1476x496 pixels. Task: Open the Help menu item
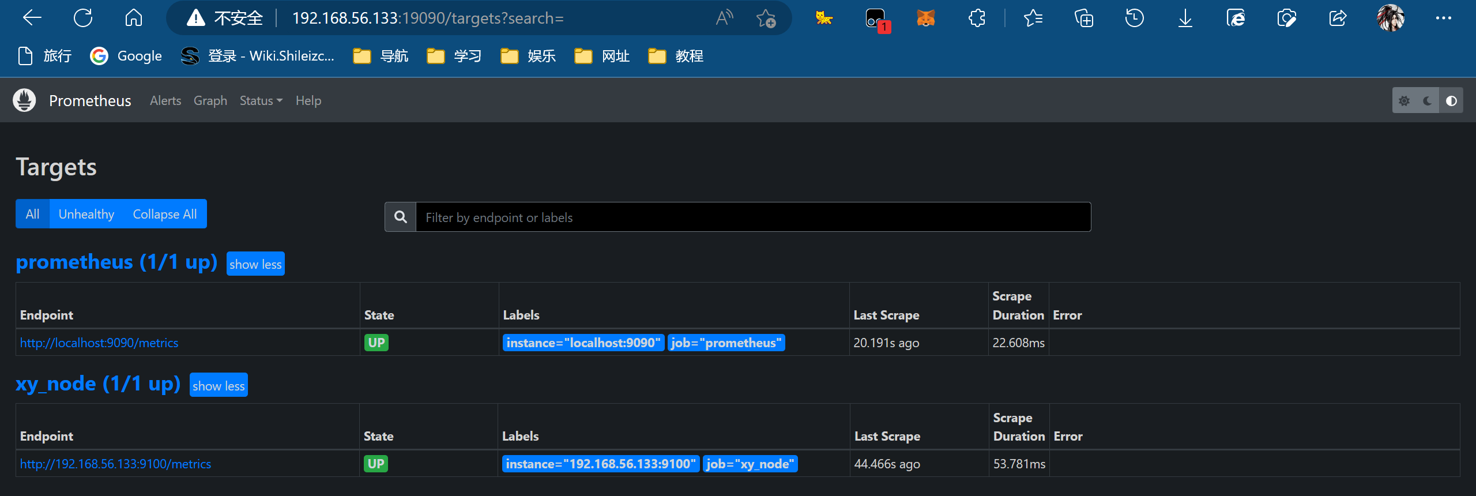click(308, 100)
